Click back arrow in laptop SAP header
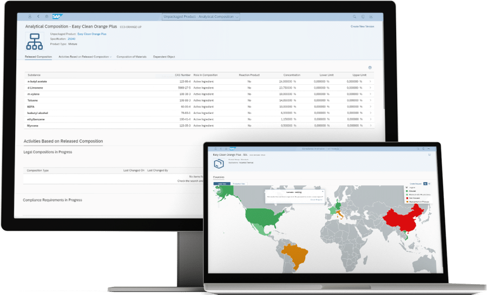This screenshot has width=487, height=295. click(221, 149)
